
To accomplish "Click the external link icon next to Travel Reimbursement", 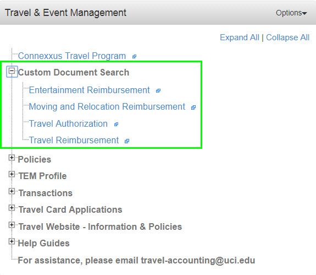I will 127,141.
